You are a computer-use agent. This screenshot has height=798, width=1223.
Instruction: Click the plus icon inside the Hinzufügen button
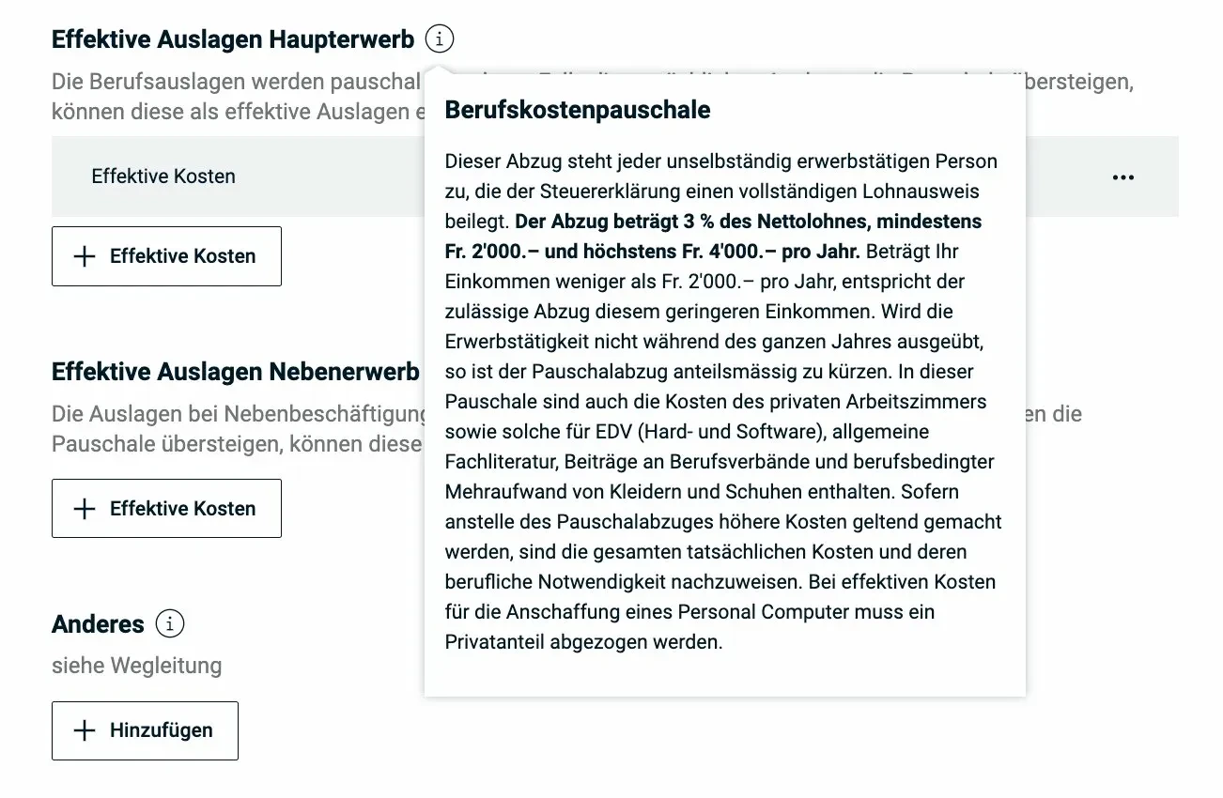tap(84, 730)
